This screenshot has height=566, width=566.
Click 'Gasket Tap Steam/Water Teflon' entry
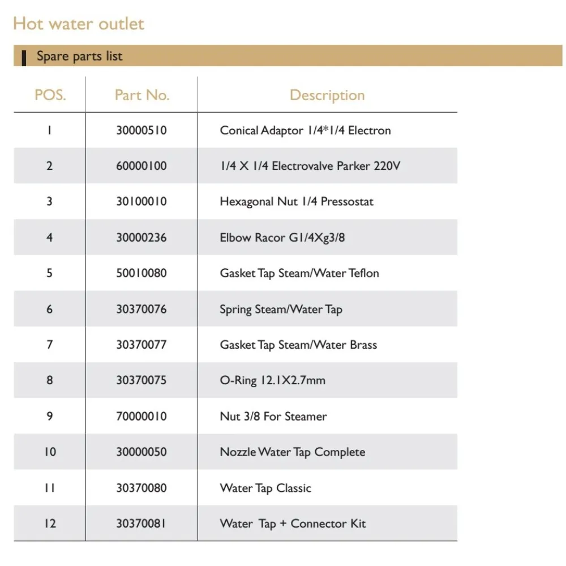(x=299, y=273)
